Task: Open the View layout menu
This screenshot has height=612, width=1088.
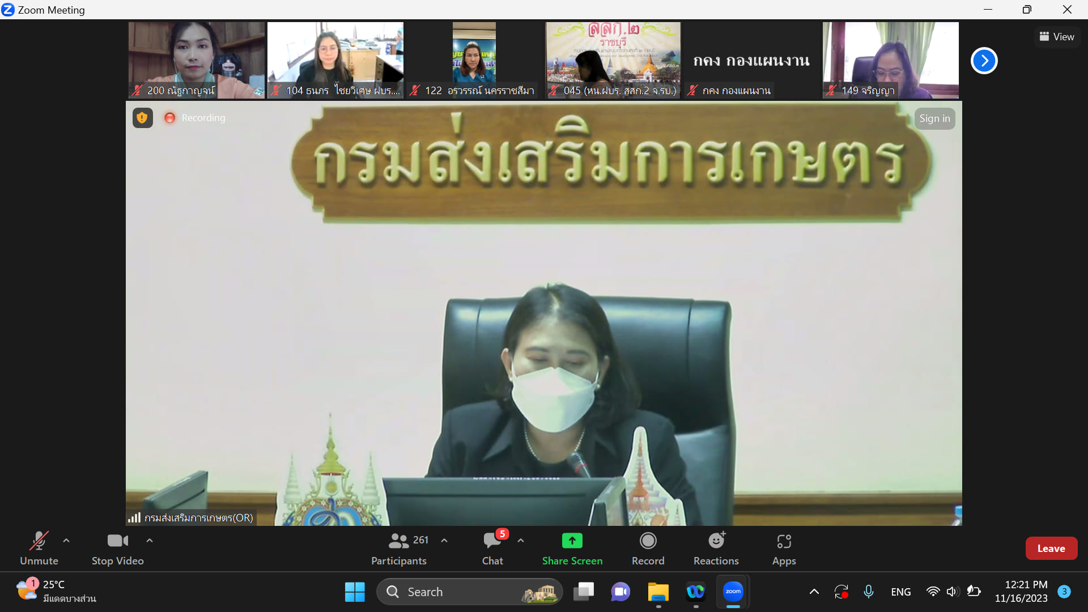Action: pyautogui.click(x=1057, y=37)
